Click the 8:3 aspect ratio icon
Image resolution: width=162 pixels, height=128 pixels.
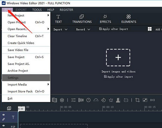pyautogui.click(x=153, y=100)
